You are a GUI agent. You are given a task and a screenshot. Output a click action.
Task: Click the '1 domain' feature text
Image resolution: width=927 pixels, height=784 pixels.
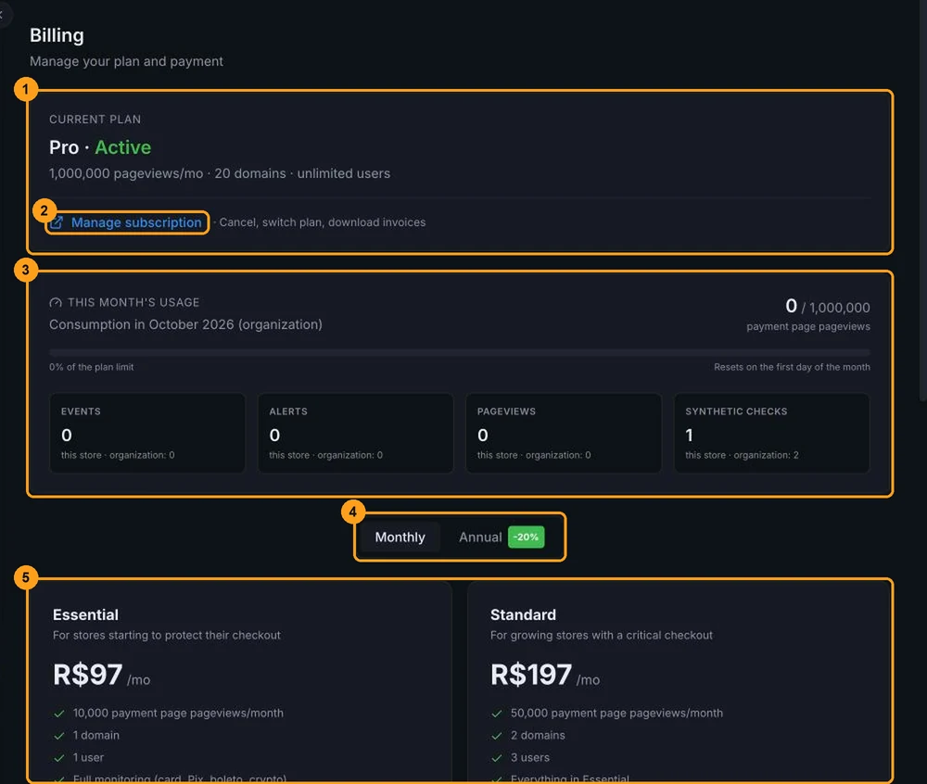coord(96,736)
